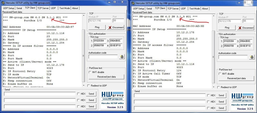The width and height of the screenshot is (257, 113).
Task: Click Disconnect button in left window
Action: [116, 27]
